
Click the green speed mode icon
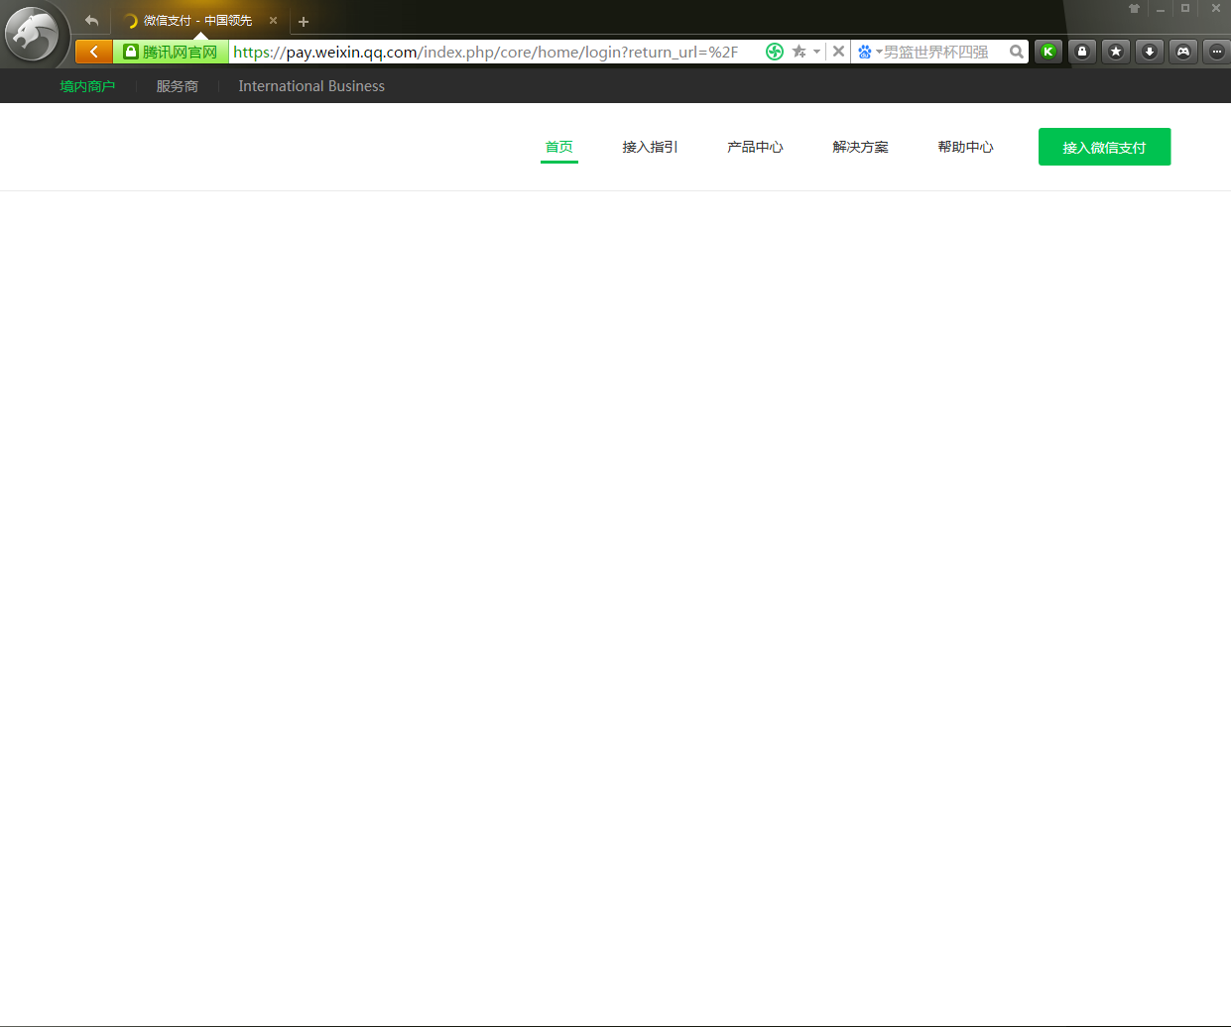pos(775,52)
